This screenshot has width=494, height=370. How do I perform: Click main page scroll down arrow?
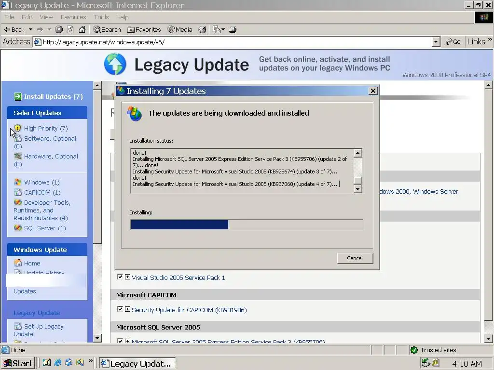[x=488, y=339]
